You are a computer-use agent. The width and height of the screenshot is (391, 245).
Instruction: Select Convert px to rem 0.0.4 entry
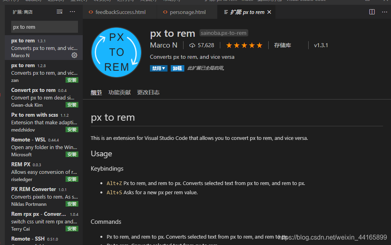tap(44, 97)
